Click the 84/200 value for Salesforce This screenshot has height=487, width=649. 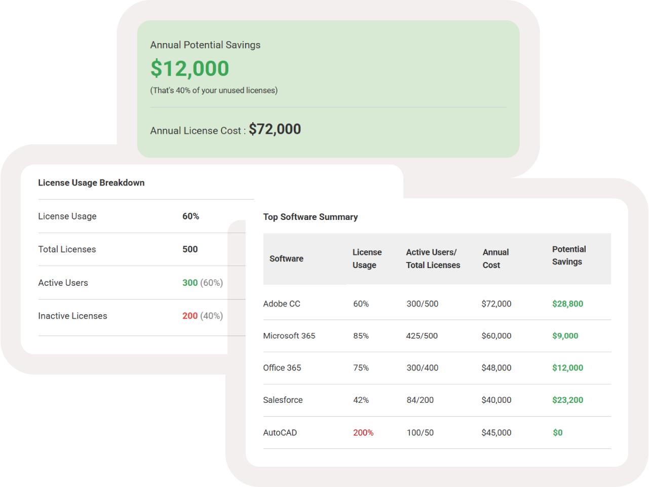click(420, 400)
